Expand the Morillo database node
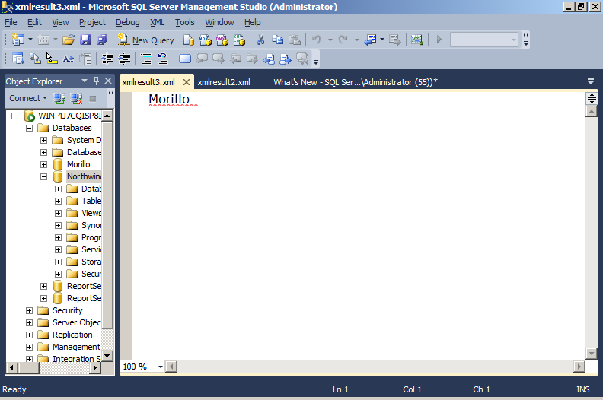 coord(44,164)
